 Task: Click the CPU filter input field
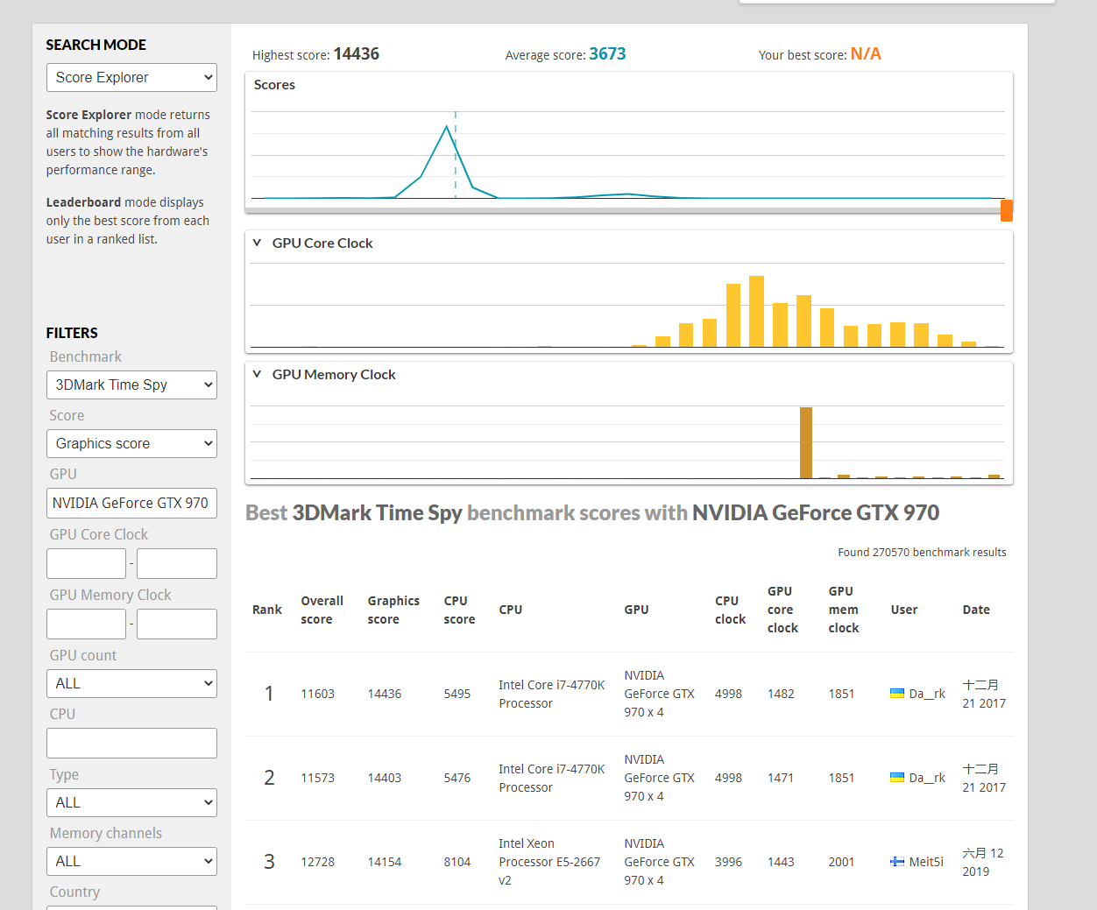click(x=131, y=743)
